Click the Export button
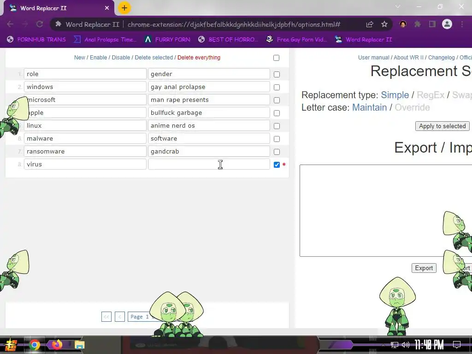 [424, 268]
